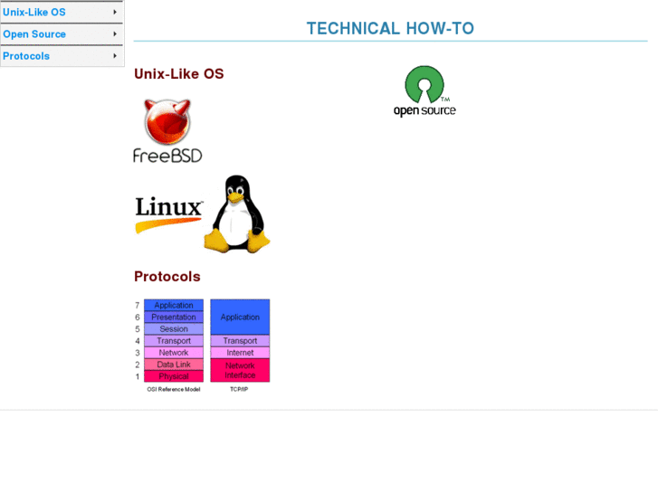Open the Open Source sidebar menu
This screenshot has width=658, height=493.
pos(62,34)
